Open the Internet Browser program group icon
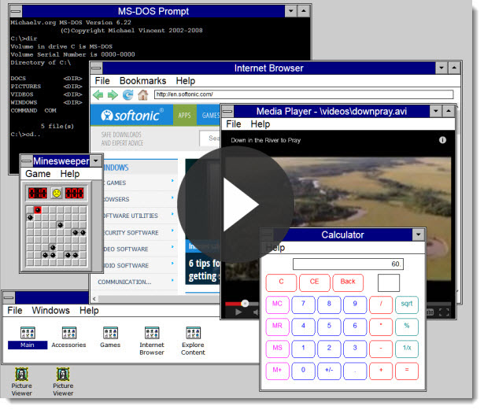Viewport: 484px width, 410px height. pyautogui.click(x=152, y=334)
